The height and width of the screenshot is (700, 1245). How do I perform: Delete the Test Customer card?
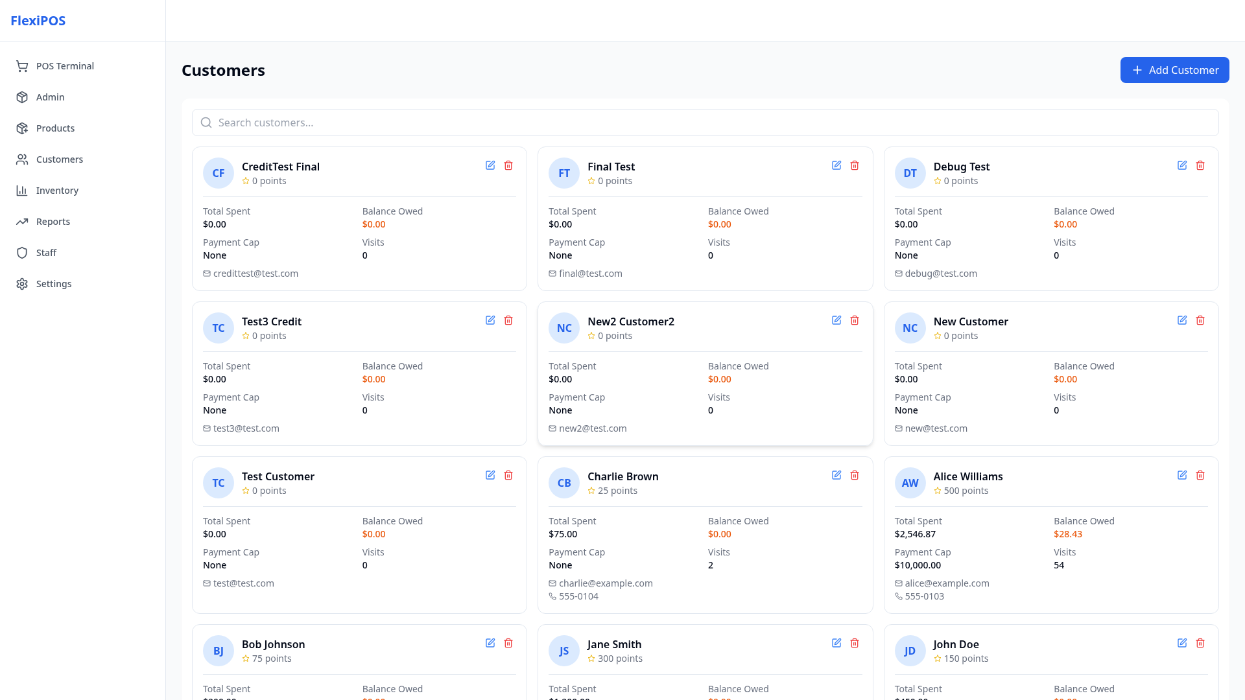coord(508,475)
